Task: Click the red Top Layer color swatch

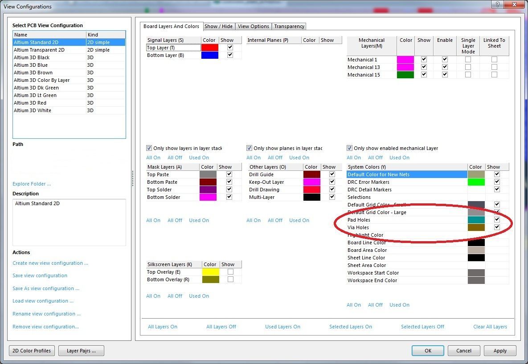Action: [210, 48]
